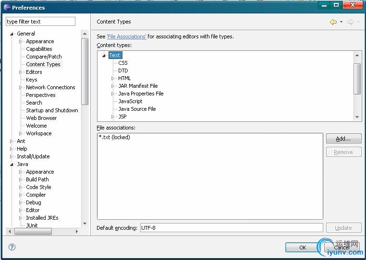
Task: Follow the 'File Associations' link
Action: pyautogui.click(x=126, y=36)
